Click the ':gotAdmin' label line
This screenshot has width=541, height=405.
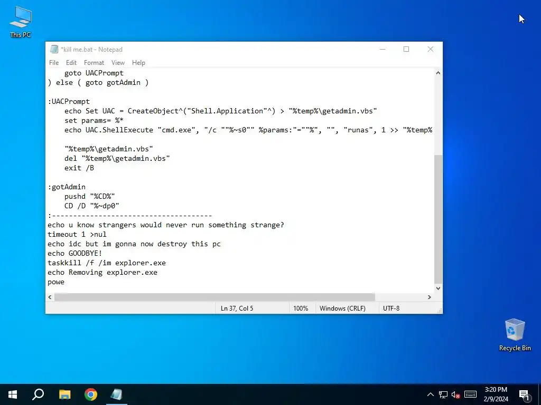coord(67,187)
